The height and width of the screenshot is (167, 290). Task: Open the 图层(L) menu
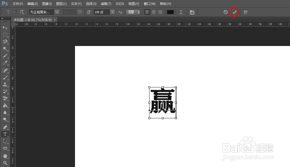[x=61, y=4]
